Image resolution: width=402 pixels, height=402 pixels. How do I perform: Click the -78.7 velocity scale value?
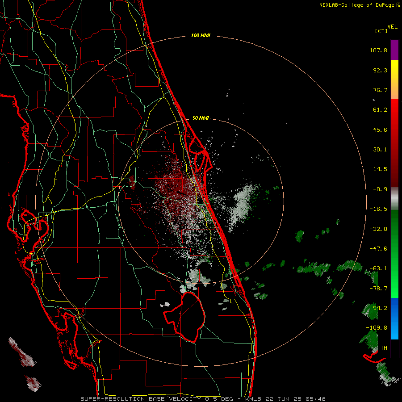(x=378, y=289)
